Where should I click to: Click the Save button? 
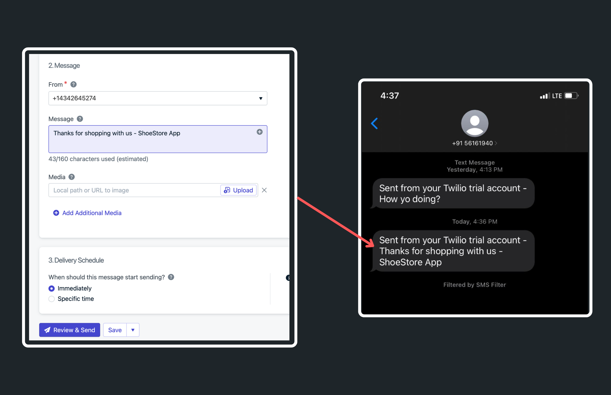[x=115, y=330]
